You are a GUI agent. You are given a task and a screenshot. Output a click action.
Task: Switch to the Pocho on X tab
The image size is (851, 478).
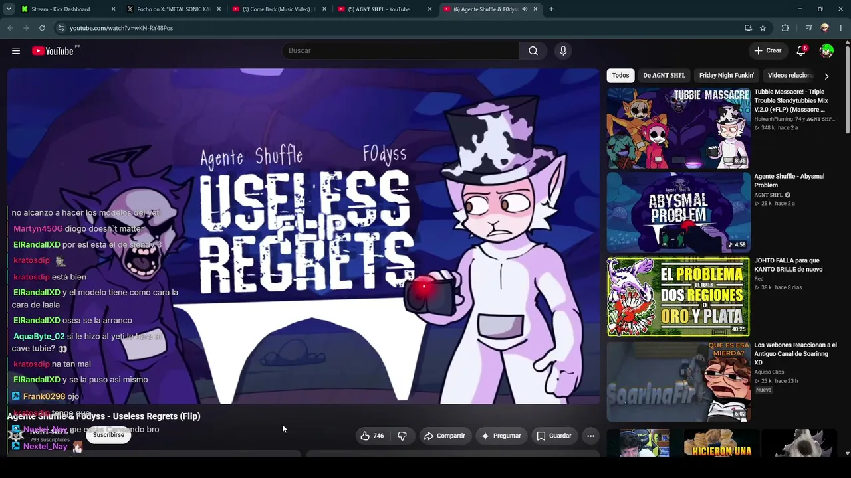[174, 9]
